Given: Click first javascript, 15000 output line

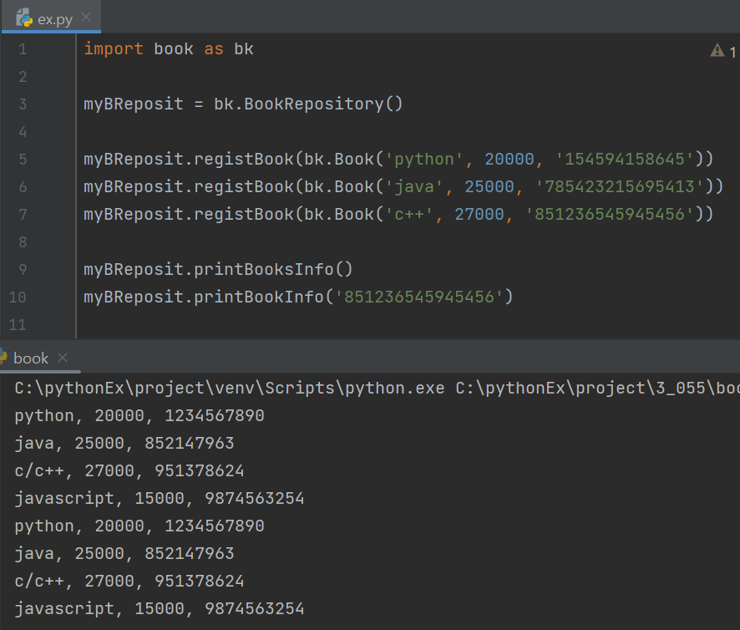Looking at the screenshot, I should (160, 498).
